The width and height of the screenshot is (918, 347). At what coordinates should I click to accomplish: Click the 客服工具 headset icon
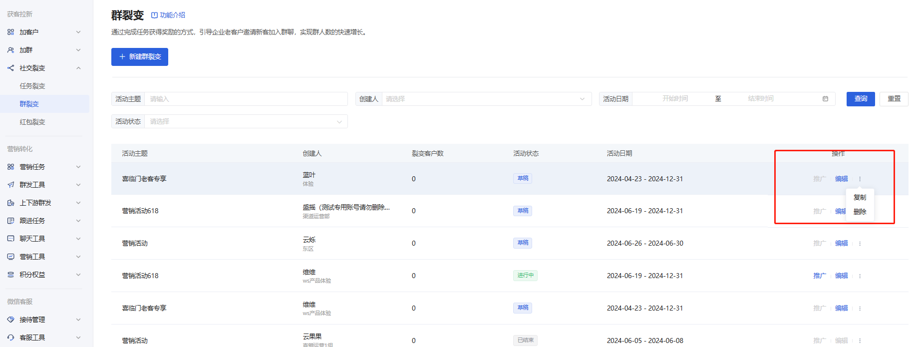(10, 338)
